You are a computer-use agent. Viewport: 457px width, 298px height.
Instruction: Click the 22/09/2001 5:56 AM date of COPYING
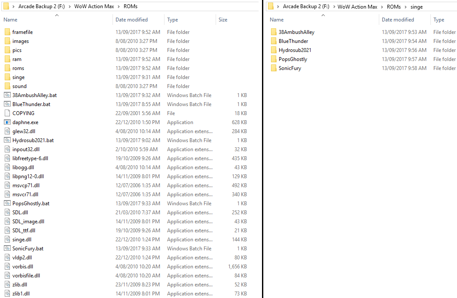[137, 113]
